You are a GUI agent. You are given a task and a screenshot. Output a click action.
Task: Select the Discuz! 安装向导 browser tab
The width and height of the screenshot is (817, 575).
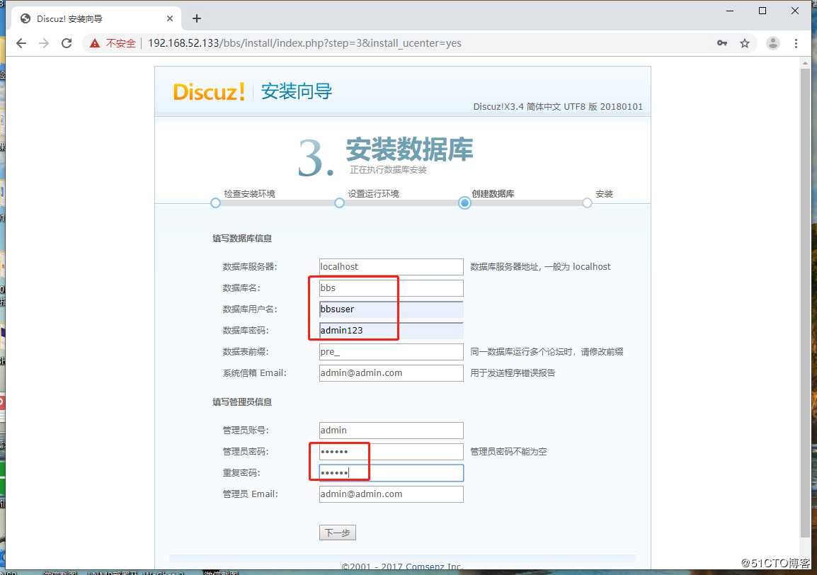96,19
